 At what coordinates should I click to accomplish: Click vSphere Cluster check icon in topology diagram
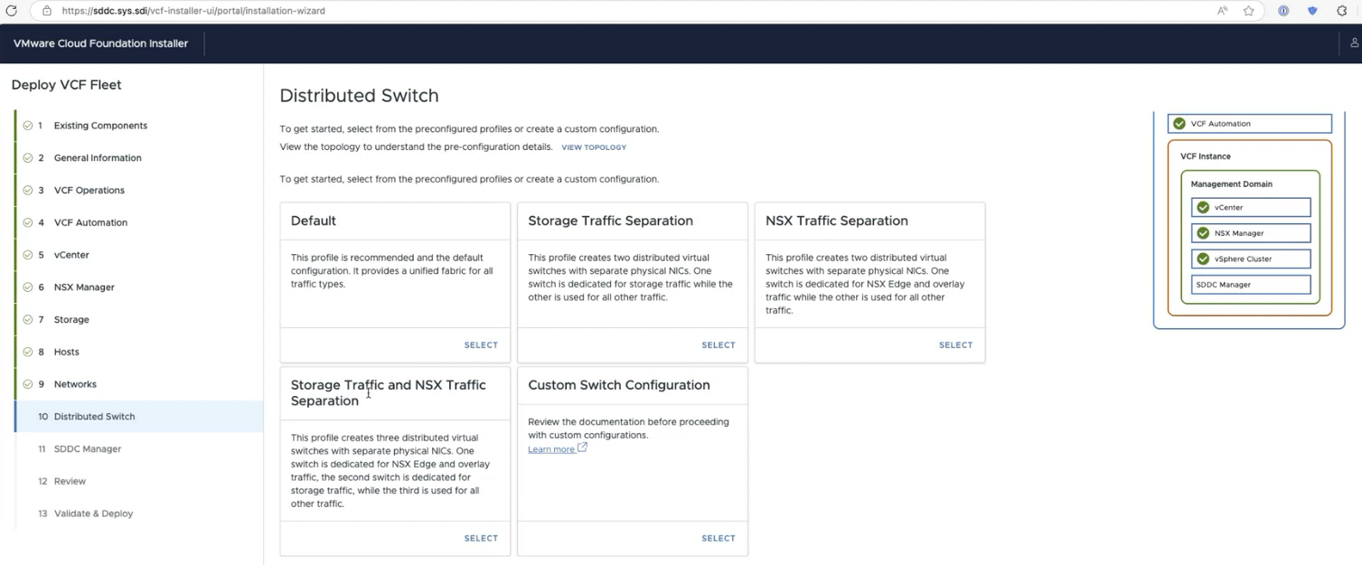(x=1203, y=259)
